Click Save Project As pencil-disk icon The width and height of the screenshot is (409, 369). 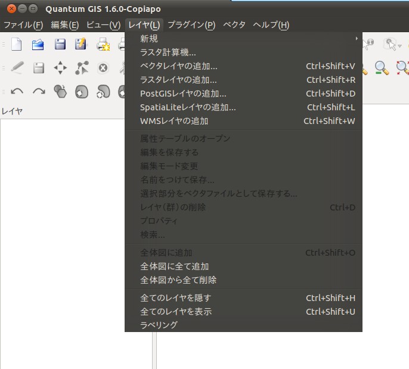(x=80, y=44)
